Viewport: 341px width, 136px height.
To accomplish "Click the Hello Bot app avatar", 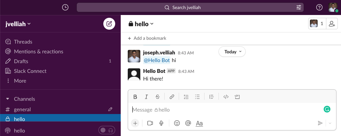I will coord(134,75).
